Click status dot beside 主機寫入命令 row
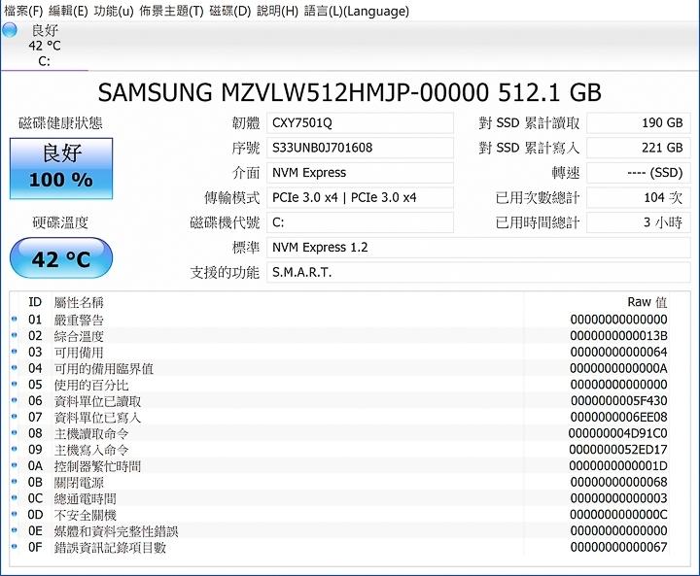Screen dimensions: 700x576 tap(15, 450)
